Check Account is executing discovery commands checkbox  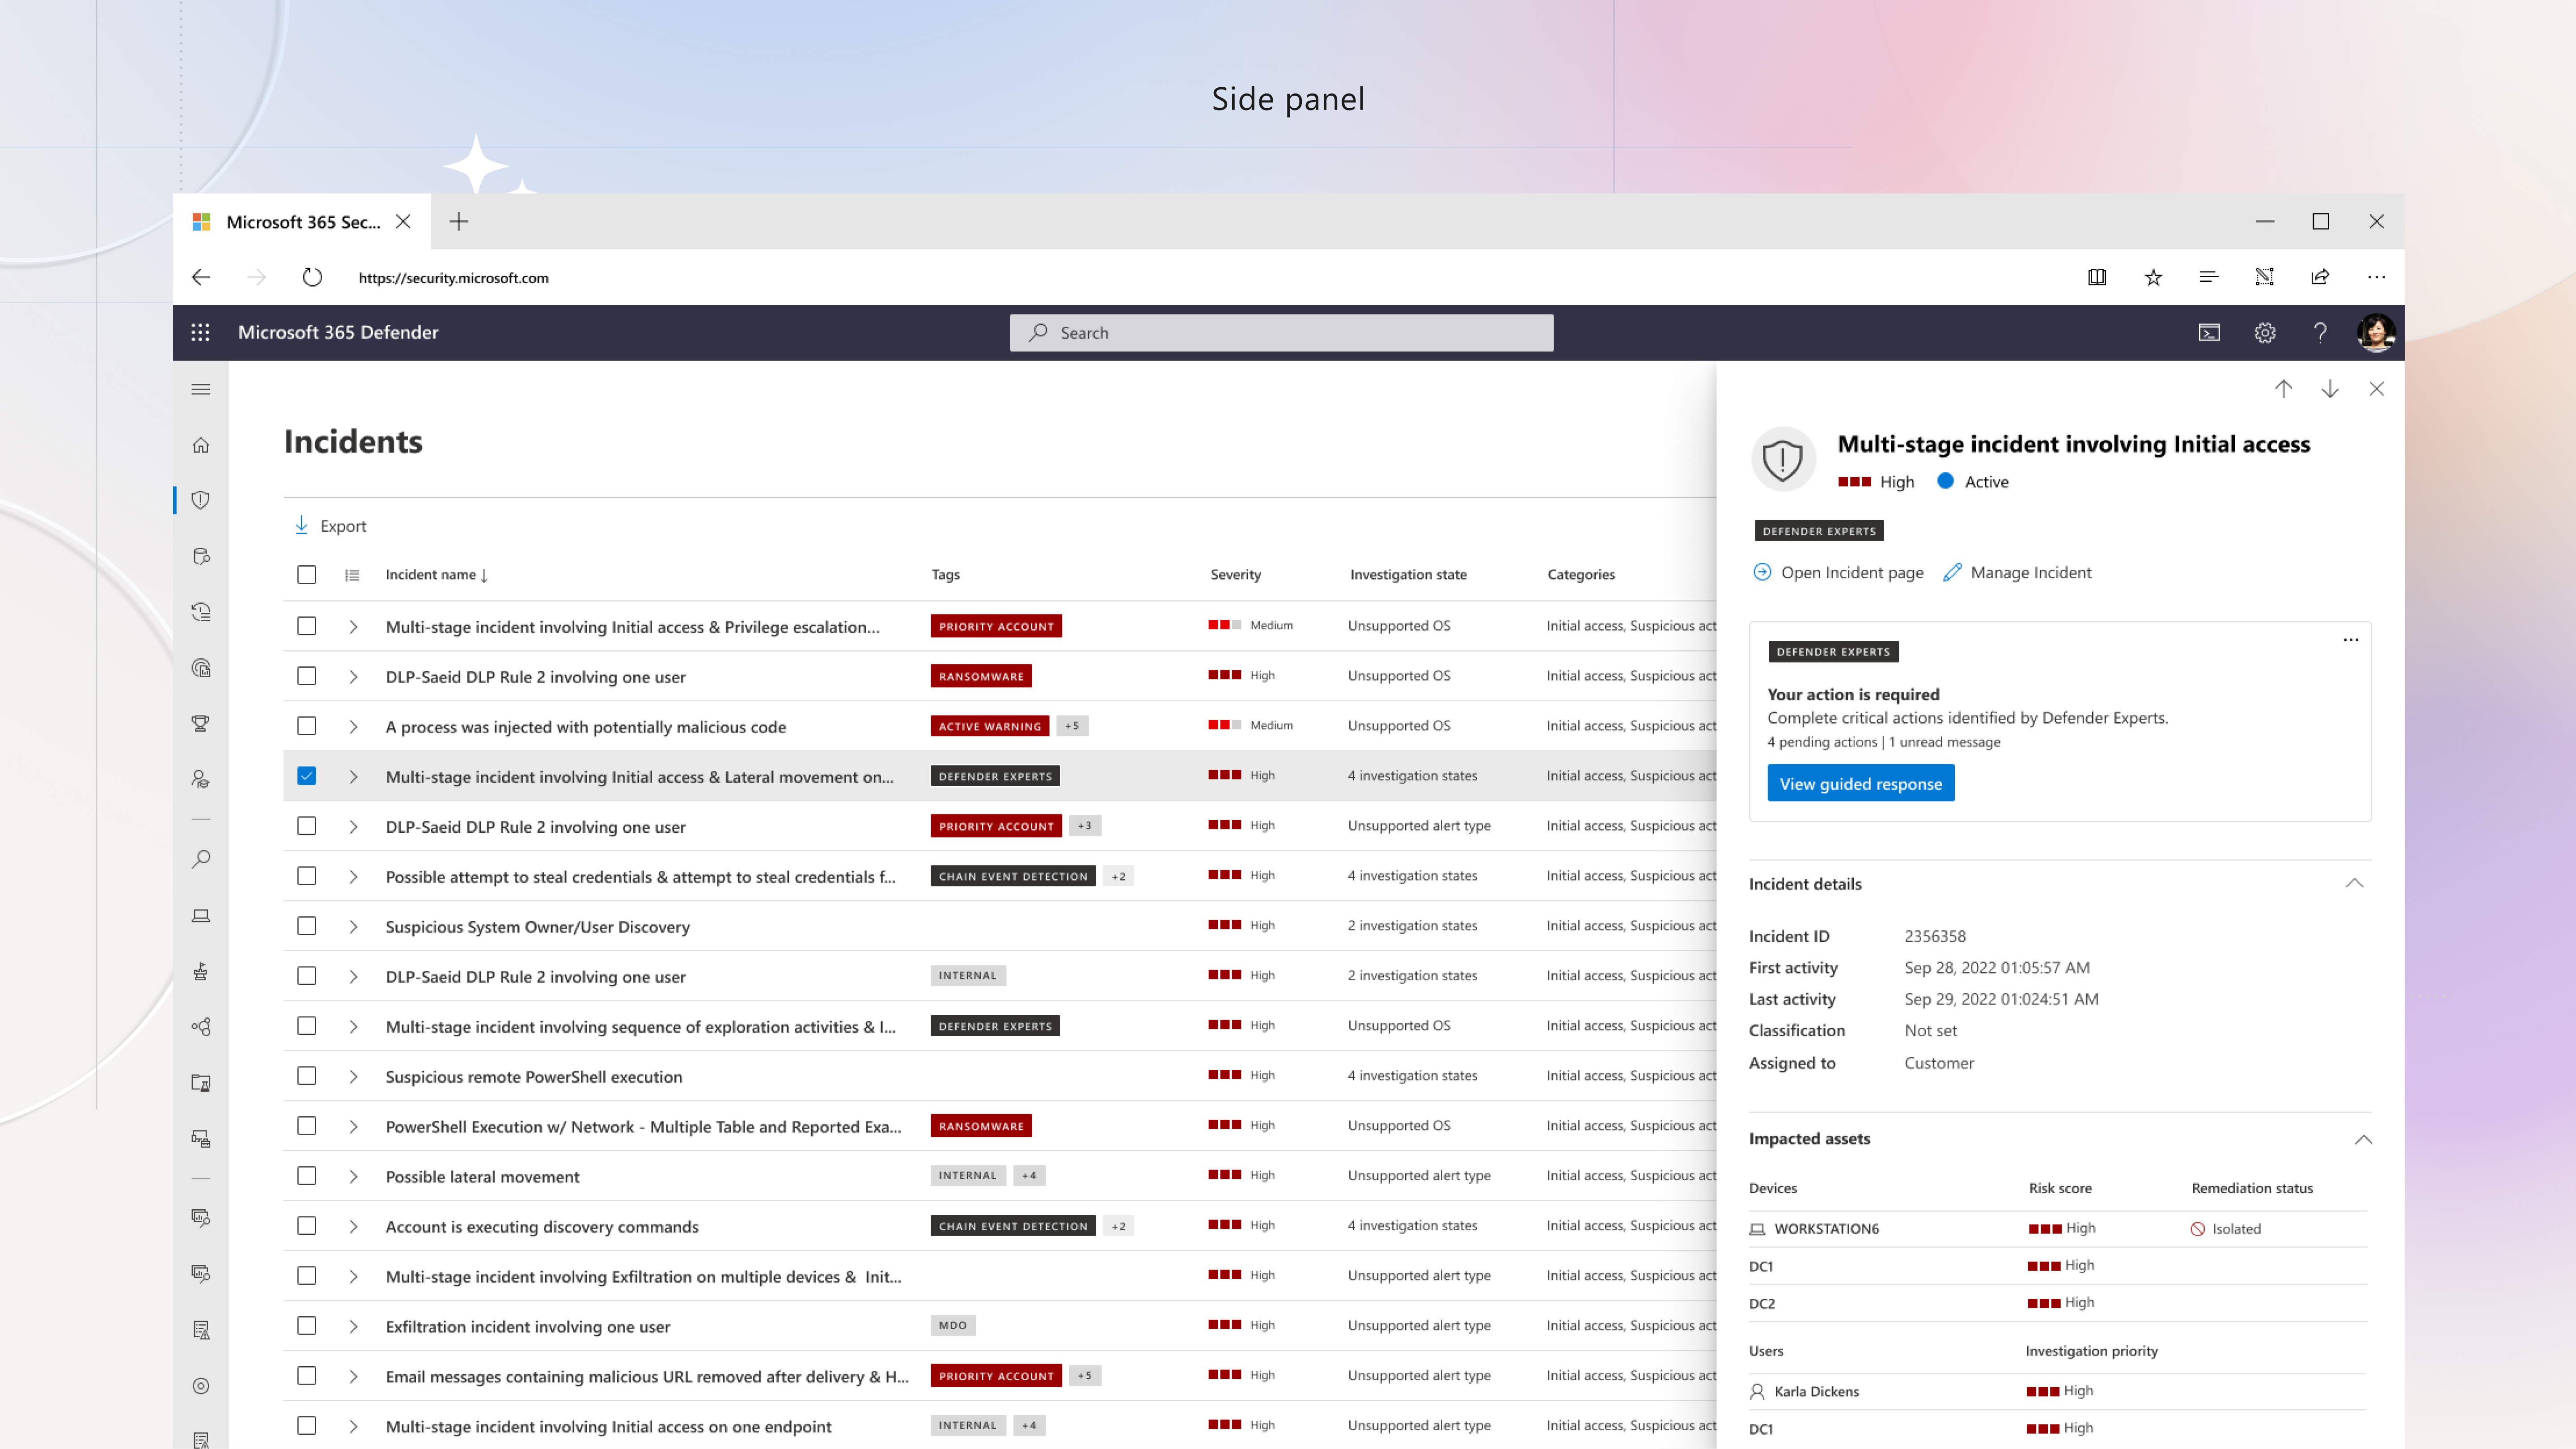pos(307,1226)
